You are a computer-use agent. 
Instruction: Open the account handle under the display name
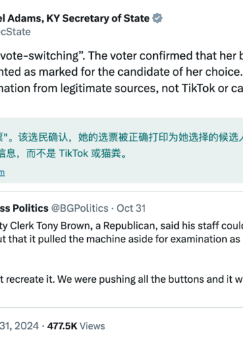tap(16, 32)
